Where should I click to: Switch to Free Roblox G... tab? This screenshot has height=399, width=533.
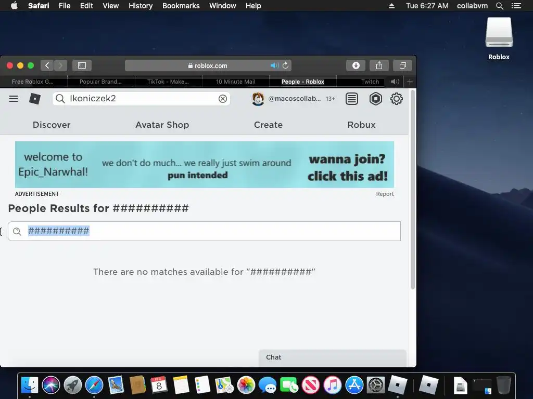[x=33, y=82]
